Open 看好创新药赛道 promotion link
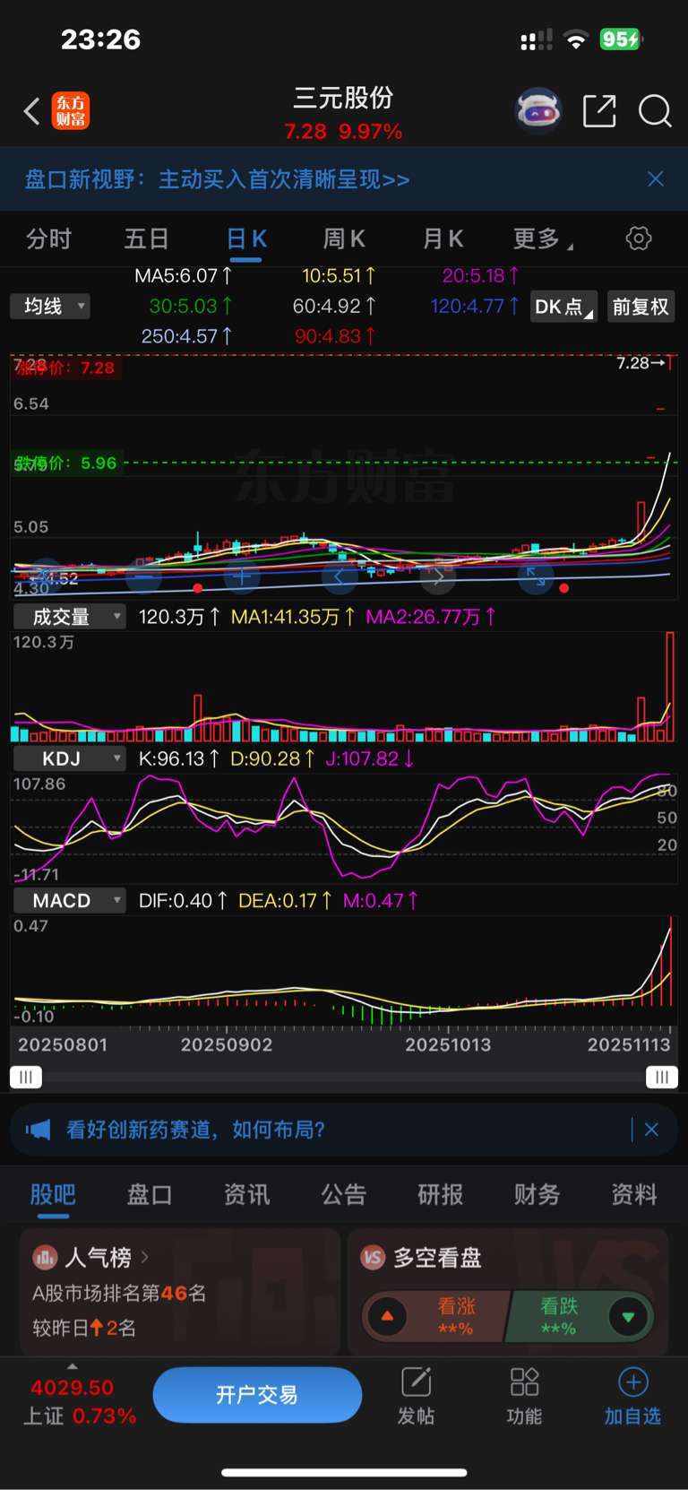Viewport: 688px width, 1490px height. (x=195, y=1130)
